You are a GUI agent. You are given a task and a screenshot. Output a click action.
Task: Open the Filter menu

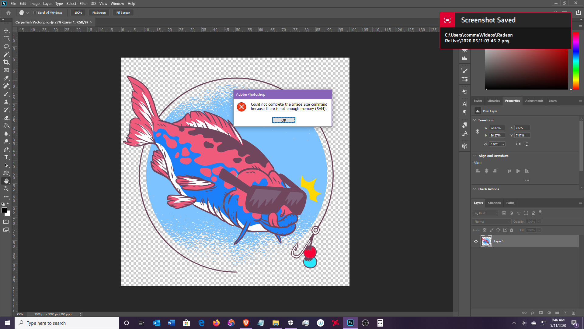[x=83, y=4]
